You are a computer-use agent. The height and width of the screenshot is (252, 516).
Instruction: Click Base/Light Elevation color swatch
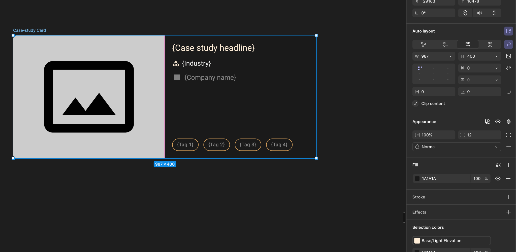click(417, 241)
